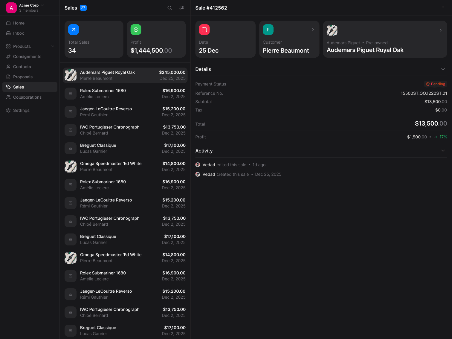Open customer Pierre Beaumont card chevron
This screenshot has height=339, width=452.
pos(313,30)
